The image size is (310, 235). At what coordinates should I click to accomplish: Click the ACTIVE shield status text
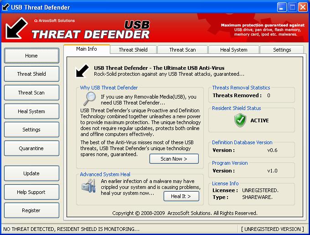[259, 120]
